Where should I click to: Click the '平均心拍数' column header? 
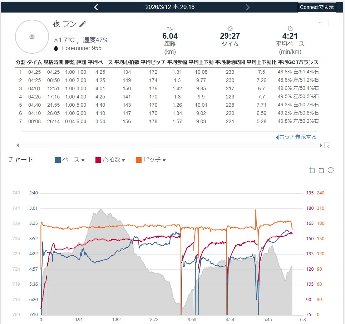tap(127, 62)
